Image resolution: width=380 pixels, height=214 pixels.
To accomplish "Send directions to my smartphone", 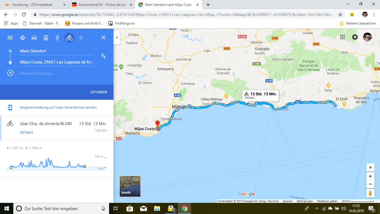I will tap(58, 108).
